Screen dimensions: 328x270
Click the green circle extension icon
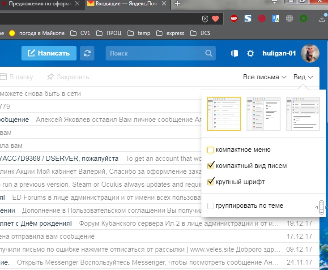(x=303, y=19)
